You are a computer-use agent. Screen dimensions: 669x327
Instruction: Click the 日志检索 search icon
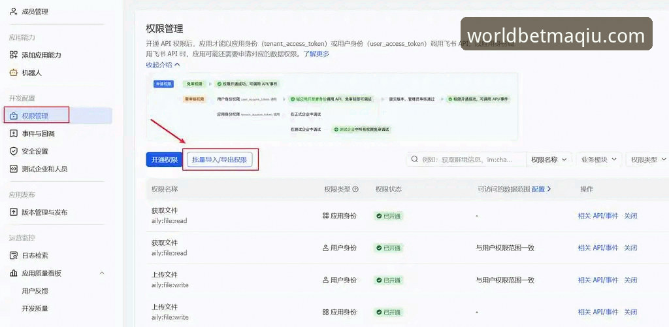tap(14, 256)
